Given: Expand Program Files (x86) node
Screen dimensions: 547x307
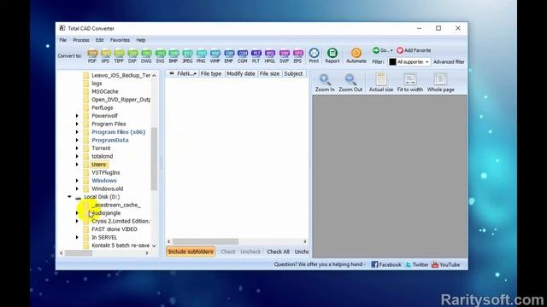Looking at the screenshot, I should pos(77,132).
